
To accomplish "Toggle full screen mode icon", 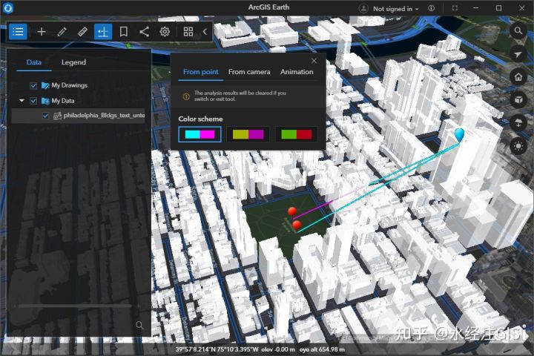I will point(455,8).
